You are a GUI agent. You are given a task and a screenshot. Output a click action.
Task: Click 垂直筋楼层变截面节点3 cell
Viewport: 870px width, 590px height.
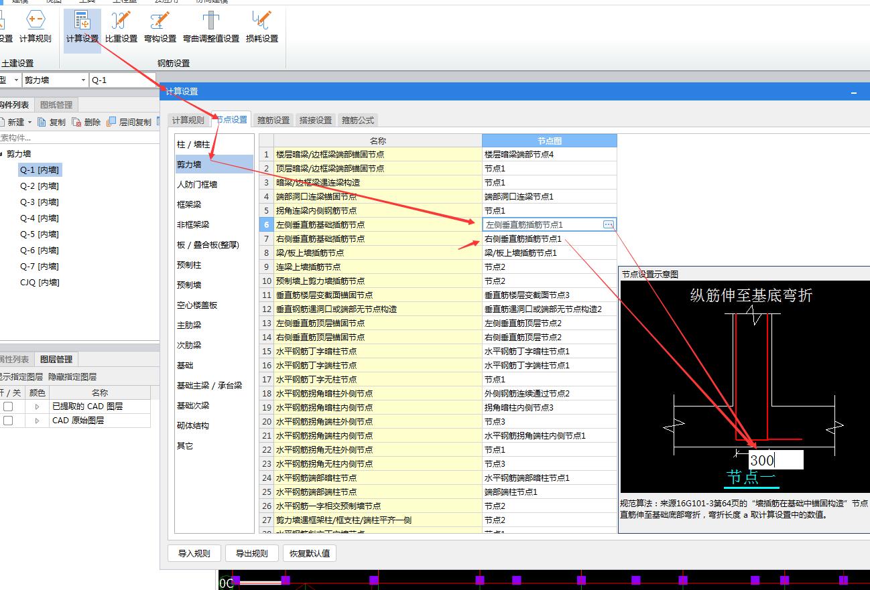550,295
